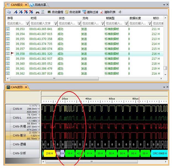Switch to the 网络共享 tab
The image size is (172, 168).
pos(38,5)
